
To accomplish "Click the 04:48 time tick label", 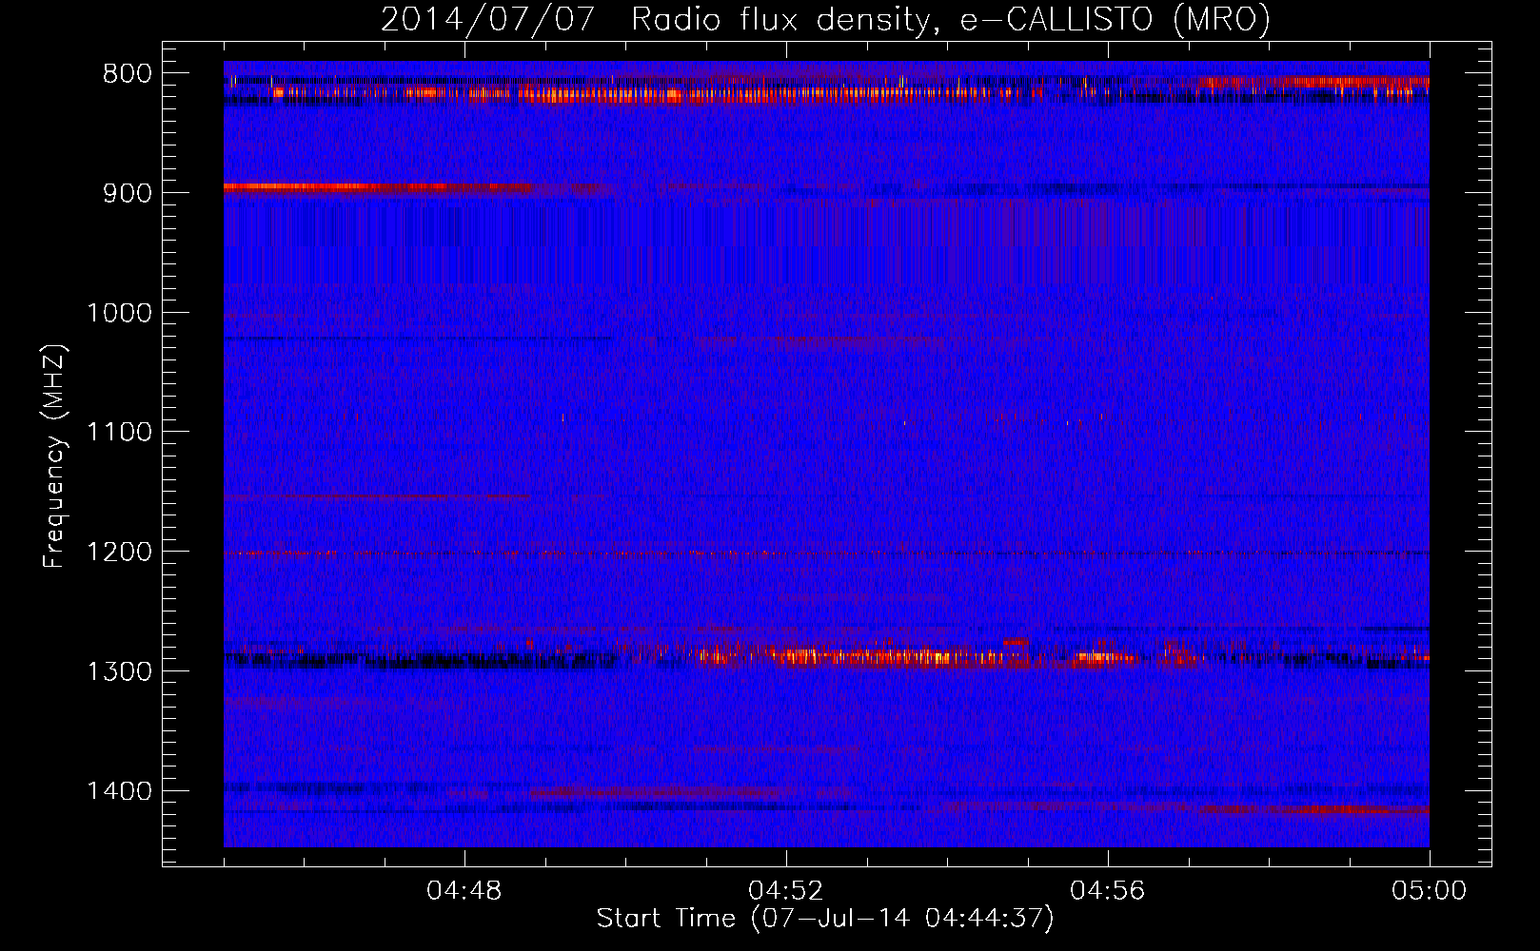I will (464, 891).
